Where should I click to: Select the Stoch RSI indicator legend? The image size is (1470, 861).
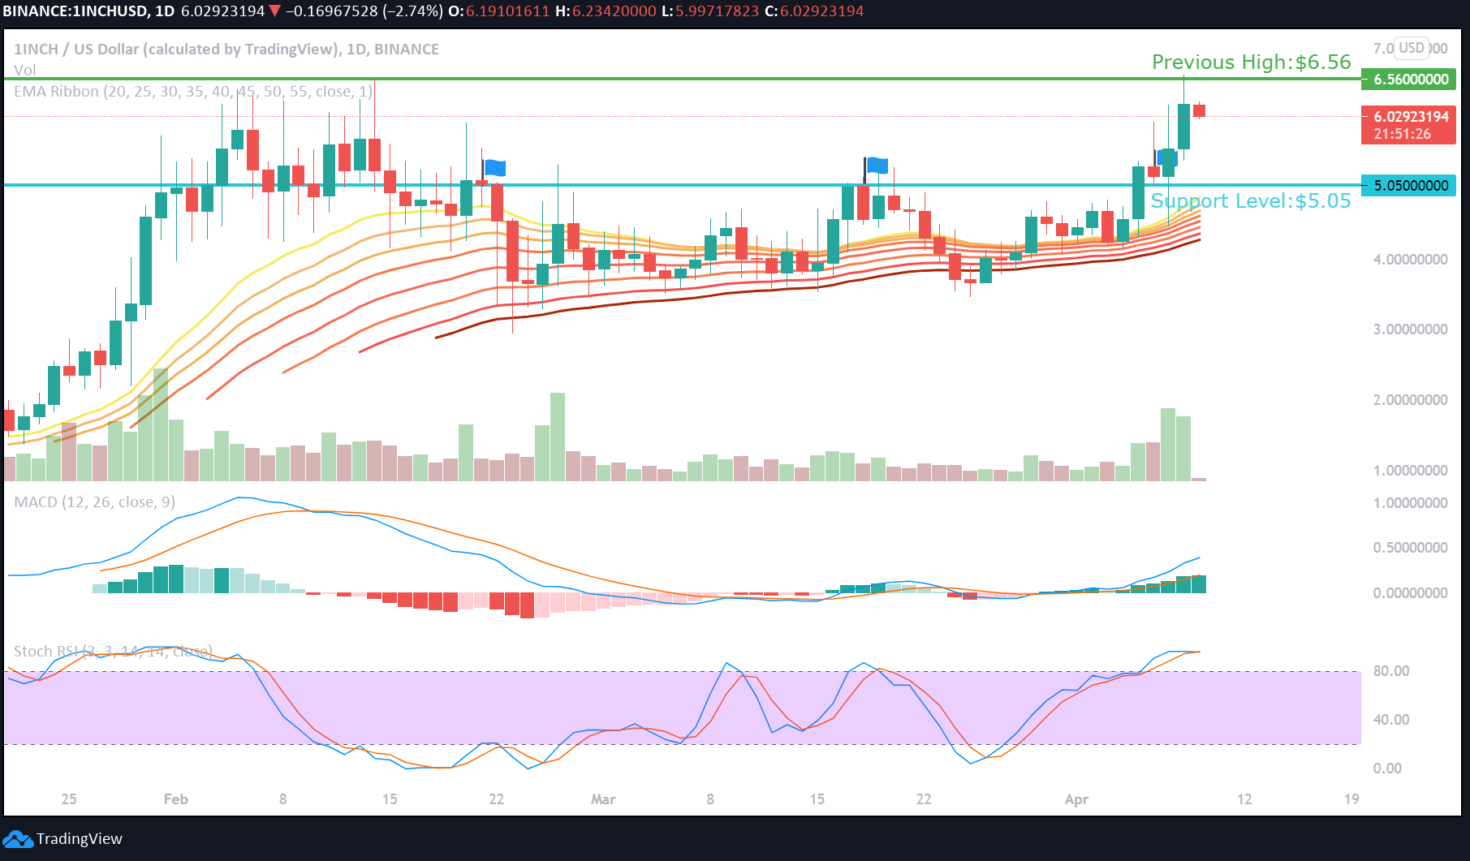click(x=113, y=651)
